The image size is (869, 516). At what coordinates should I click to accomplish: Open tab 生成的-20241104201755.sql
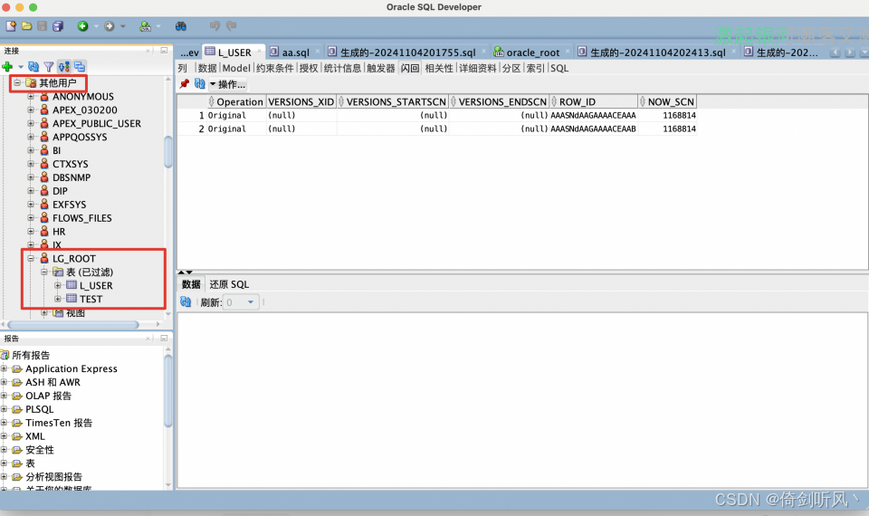[407, 53]
